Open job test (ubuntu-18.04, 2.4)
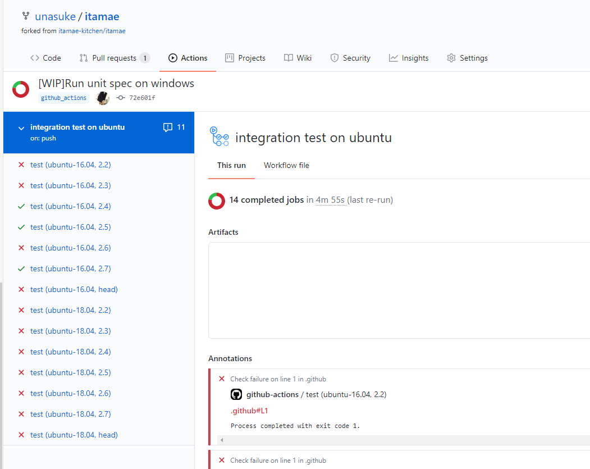590x469 pixels. 70,352
